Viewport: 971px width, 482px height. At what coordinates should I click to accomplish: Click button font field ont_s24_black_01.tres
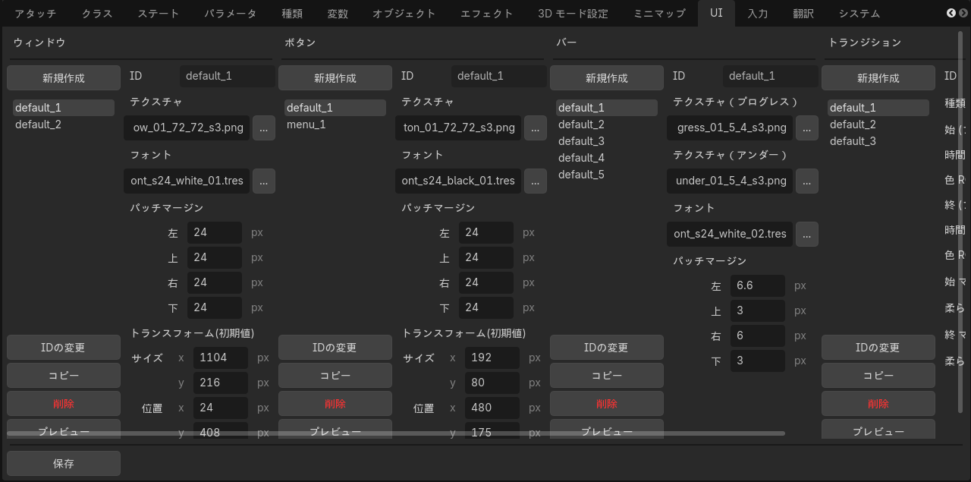tap(458, 181)
